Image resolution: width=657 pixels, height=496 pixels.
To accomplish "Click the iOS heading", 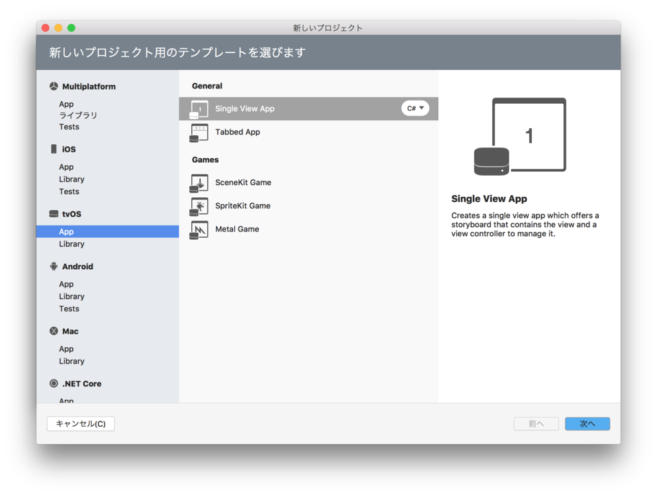I will (69, 149).
